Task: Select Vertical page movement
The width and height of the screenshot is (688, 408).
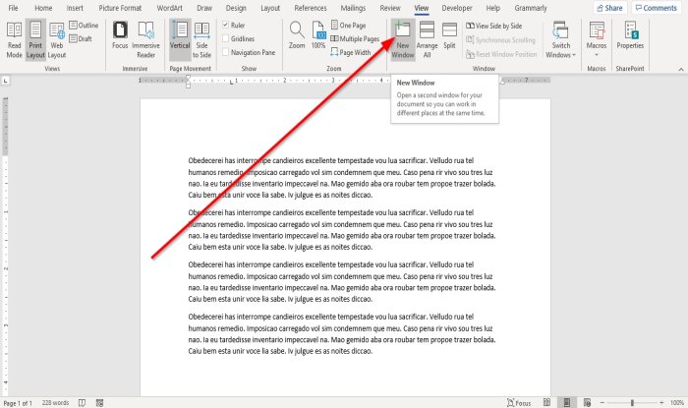Action: [x=180, y=40]
